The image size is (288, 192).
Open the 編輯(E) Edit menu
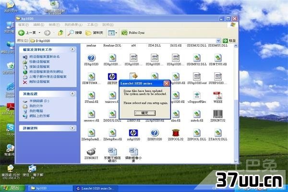(39, 24)
